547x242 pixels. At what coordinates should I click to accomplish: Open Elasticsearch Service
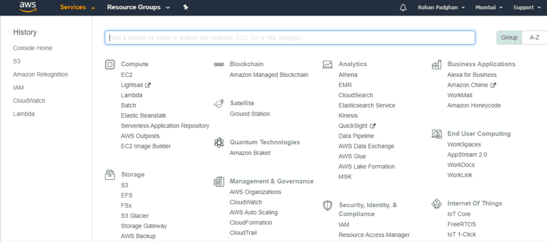click(x=367, y=105)
